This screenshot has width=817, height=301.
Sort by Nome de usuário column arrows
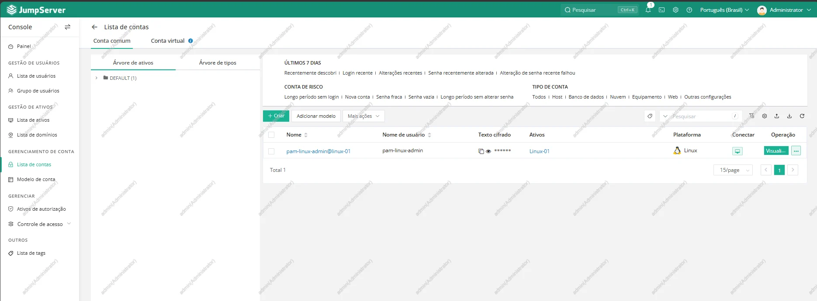(429, 135)
